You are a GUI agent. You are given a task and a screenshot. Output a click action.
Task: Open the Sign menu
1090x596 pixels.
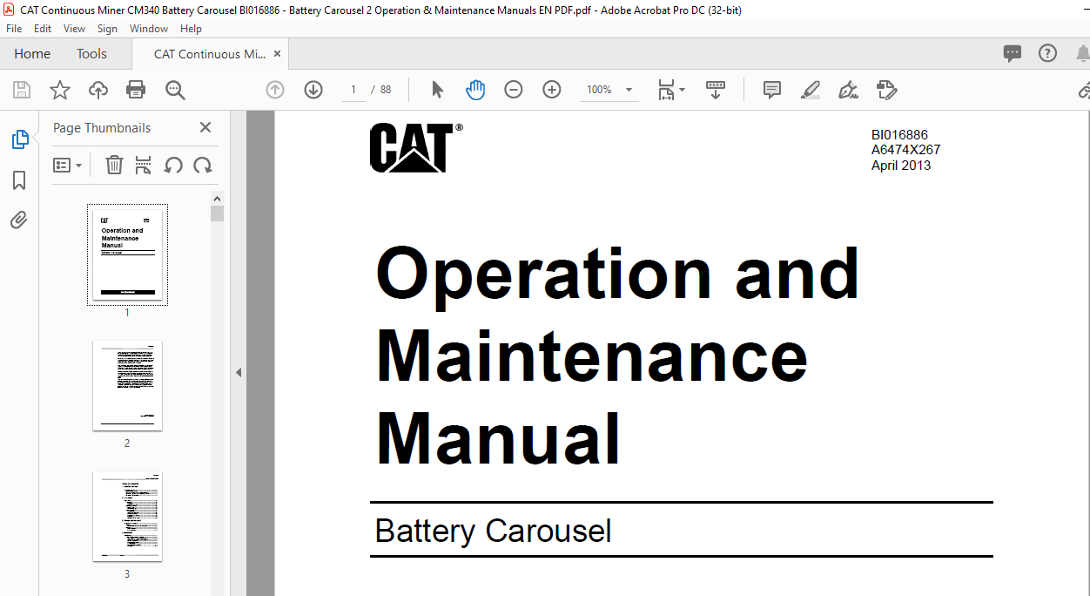tap(107, 29)
